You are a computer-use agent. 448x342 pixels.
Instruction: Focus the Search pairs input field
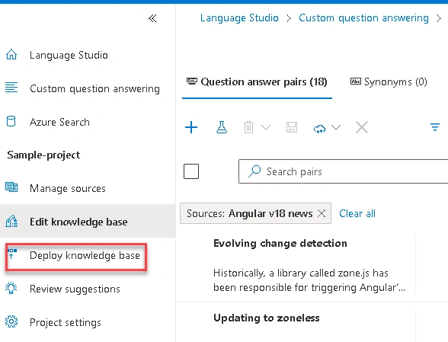click(x=343, y=171)
